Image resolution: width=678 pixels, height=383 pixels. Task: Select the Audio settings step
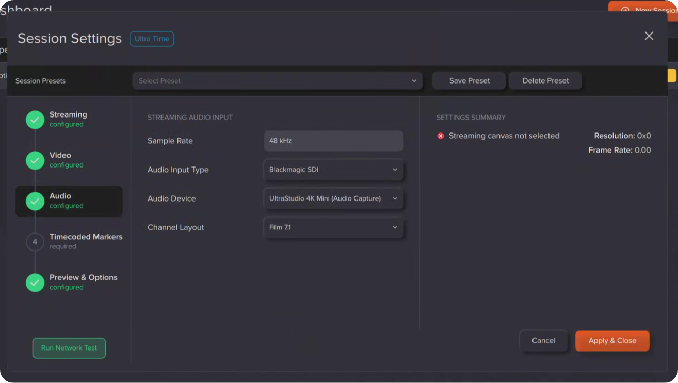click(69, 201)
